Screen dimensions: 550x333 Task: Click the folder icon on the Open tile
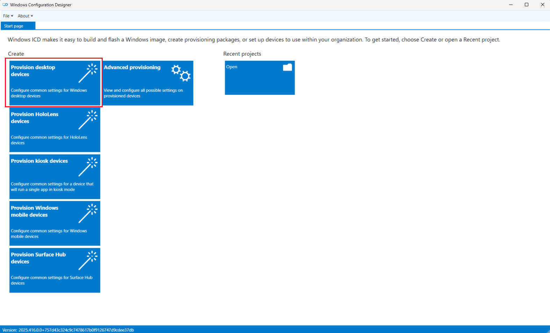tap(287, 67)
